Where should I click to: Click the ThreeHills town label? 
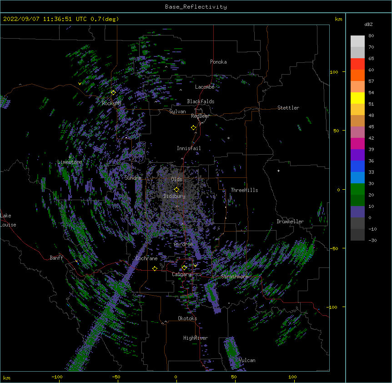(244, 190)
